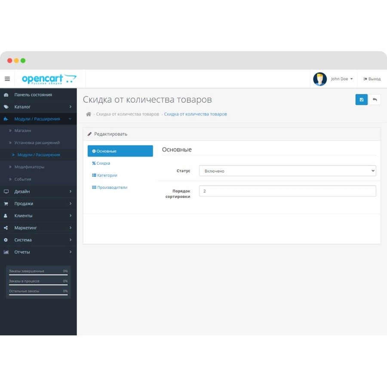Expand the Система menu chevron
Screen dimensions: 387x387
click(x=71, y=240)
